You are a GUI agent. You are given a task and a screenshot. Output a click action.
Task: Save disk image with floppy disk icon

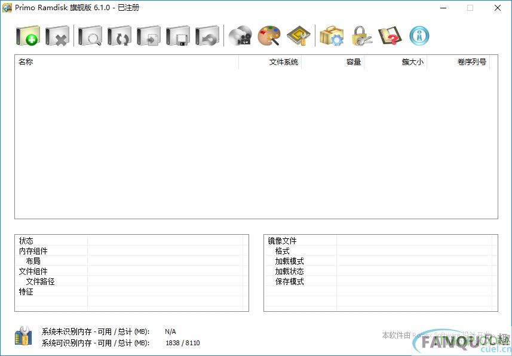pos(178,36)
